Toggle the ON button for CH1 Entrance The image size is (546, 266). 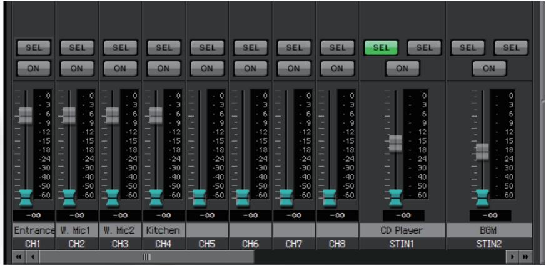point(33,68)
